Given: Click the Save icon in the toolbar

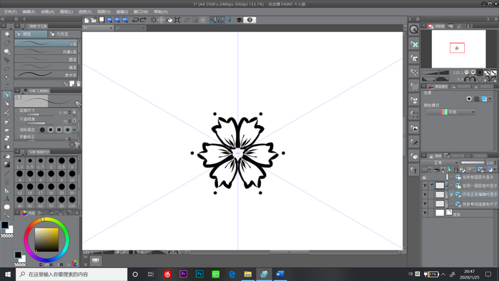Looking at the screenshot, I should 101,20.
